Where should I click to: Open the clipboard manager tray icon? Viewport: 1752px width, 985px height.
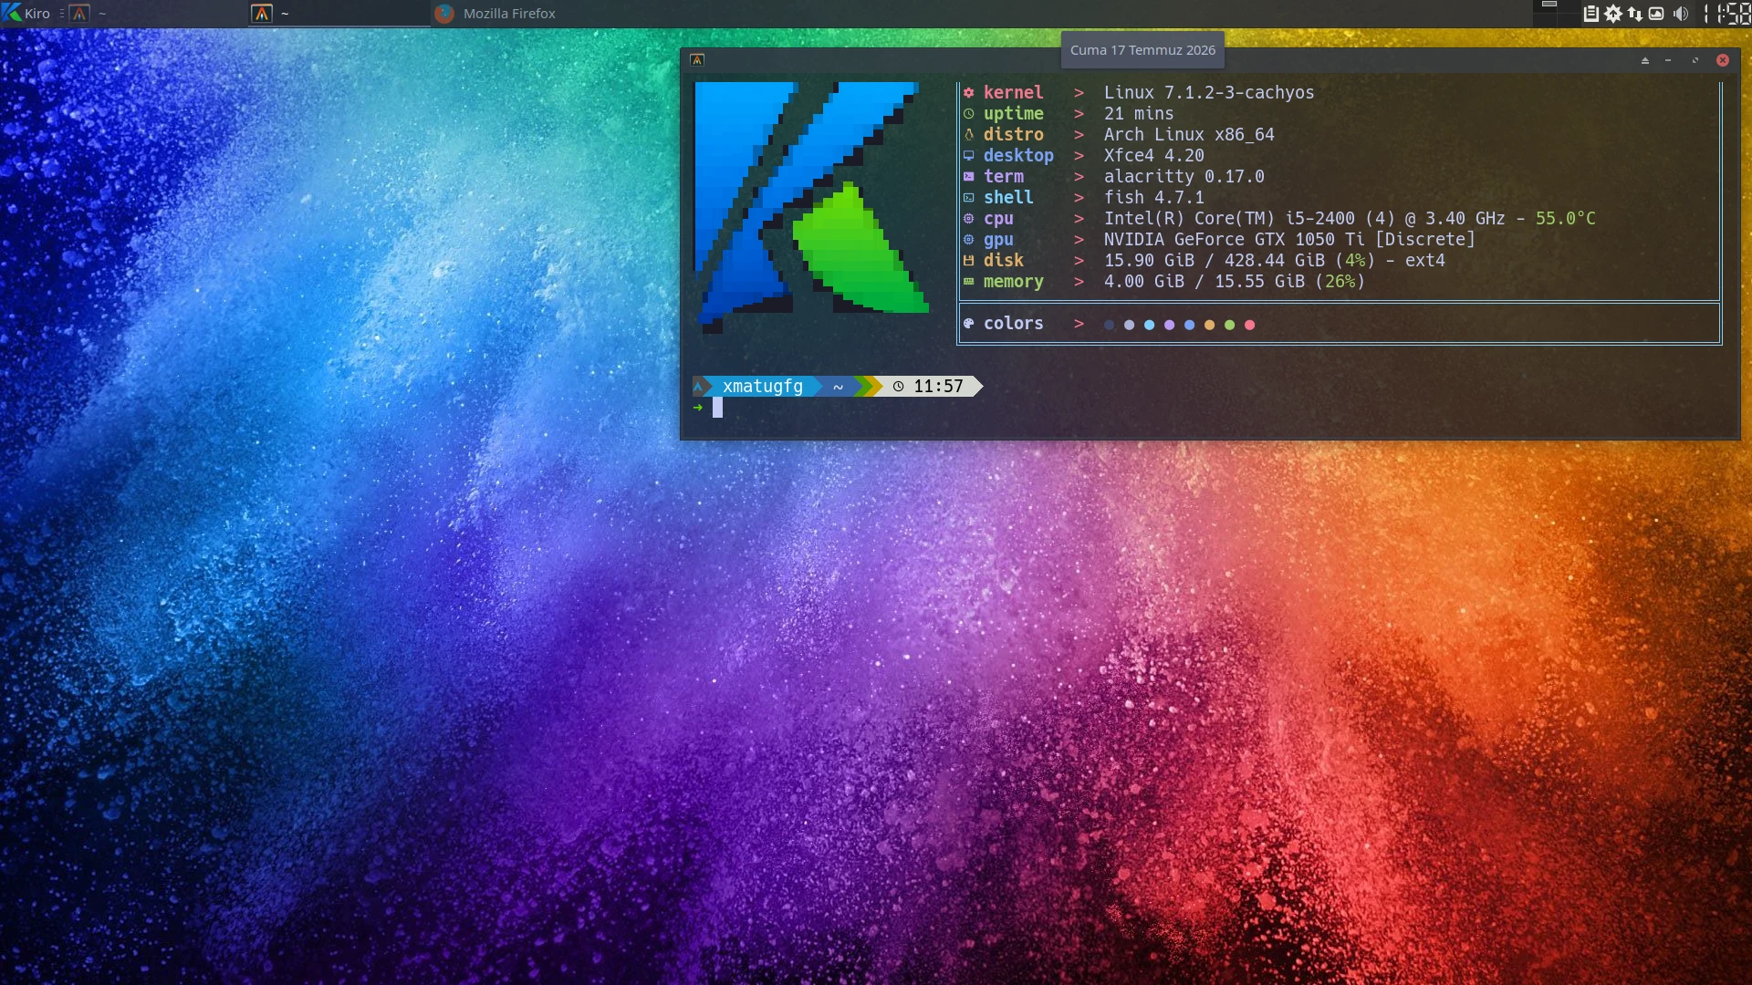(1590, 14)
